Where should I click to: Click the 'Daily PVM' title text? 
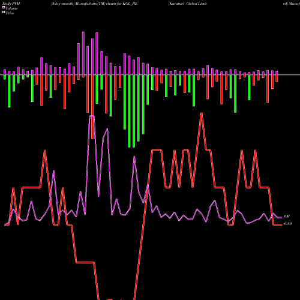[11, 4]
